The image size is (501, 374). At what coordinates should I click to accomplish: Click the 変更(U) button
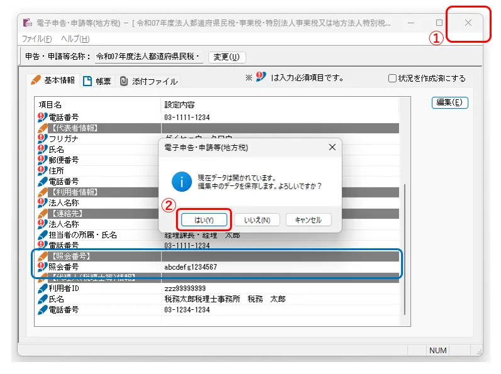coord(226,57)
